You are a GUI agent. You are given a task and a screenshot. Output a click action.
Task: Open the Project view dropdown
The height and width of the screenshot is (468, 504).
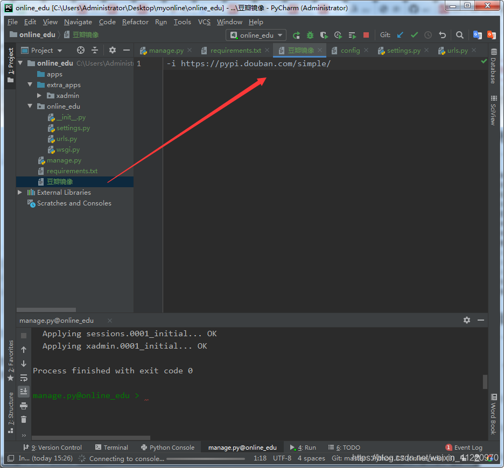(41, 51)
